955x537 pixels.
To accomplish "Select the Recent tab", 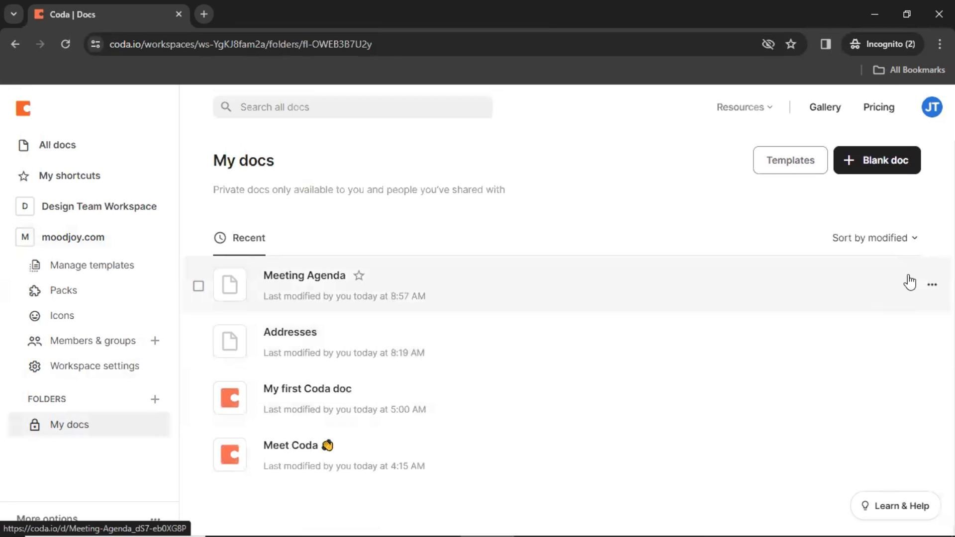I will pos(239,238).
